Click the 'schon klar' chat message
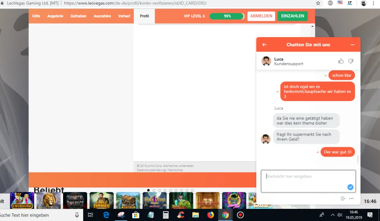Screen dimensions: 380x221 pyautogui.click(x=342, y=75)
